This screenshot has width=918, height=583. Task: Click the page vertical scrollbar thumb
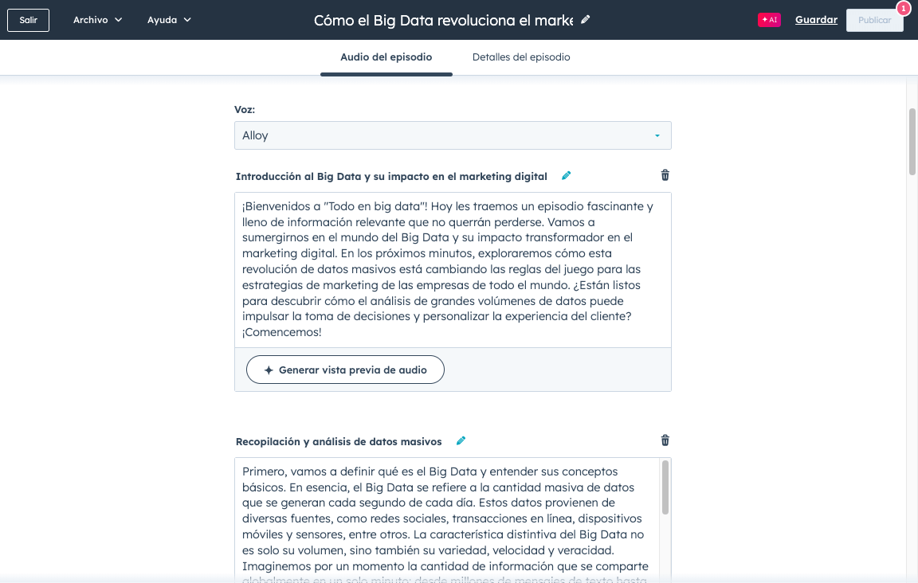912,141
